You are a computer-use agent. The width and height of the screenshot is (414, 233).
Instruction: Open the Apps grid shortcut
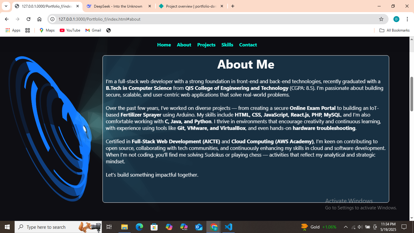click(x=13, y=30)
